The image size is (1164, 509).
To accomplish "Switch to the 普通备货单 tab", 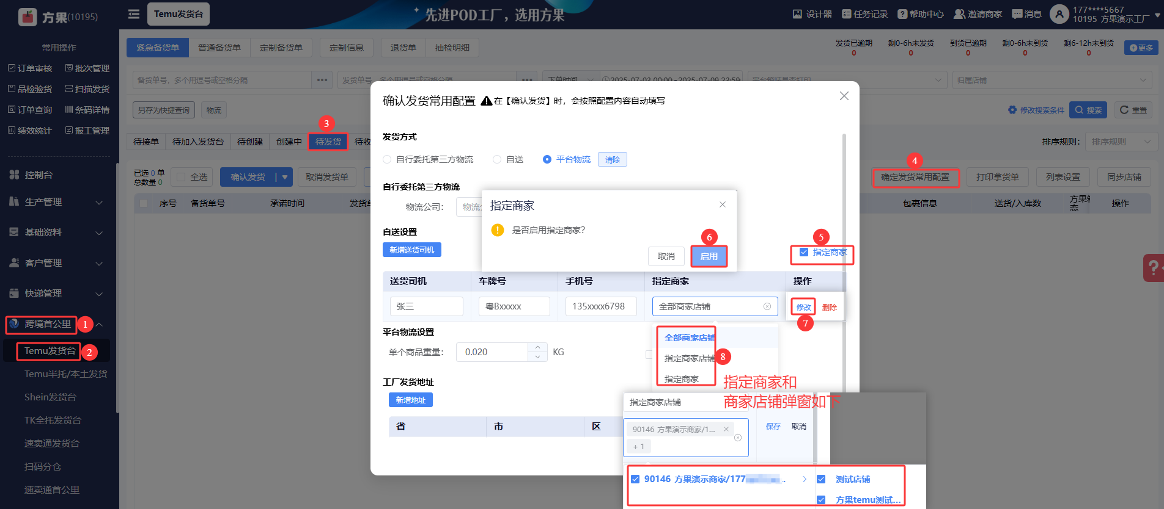I will coord(219,48).
